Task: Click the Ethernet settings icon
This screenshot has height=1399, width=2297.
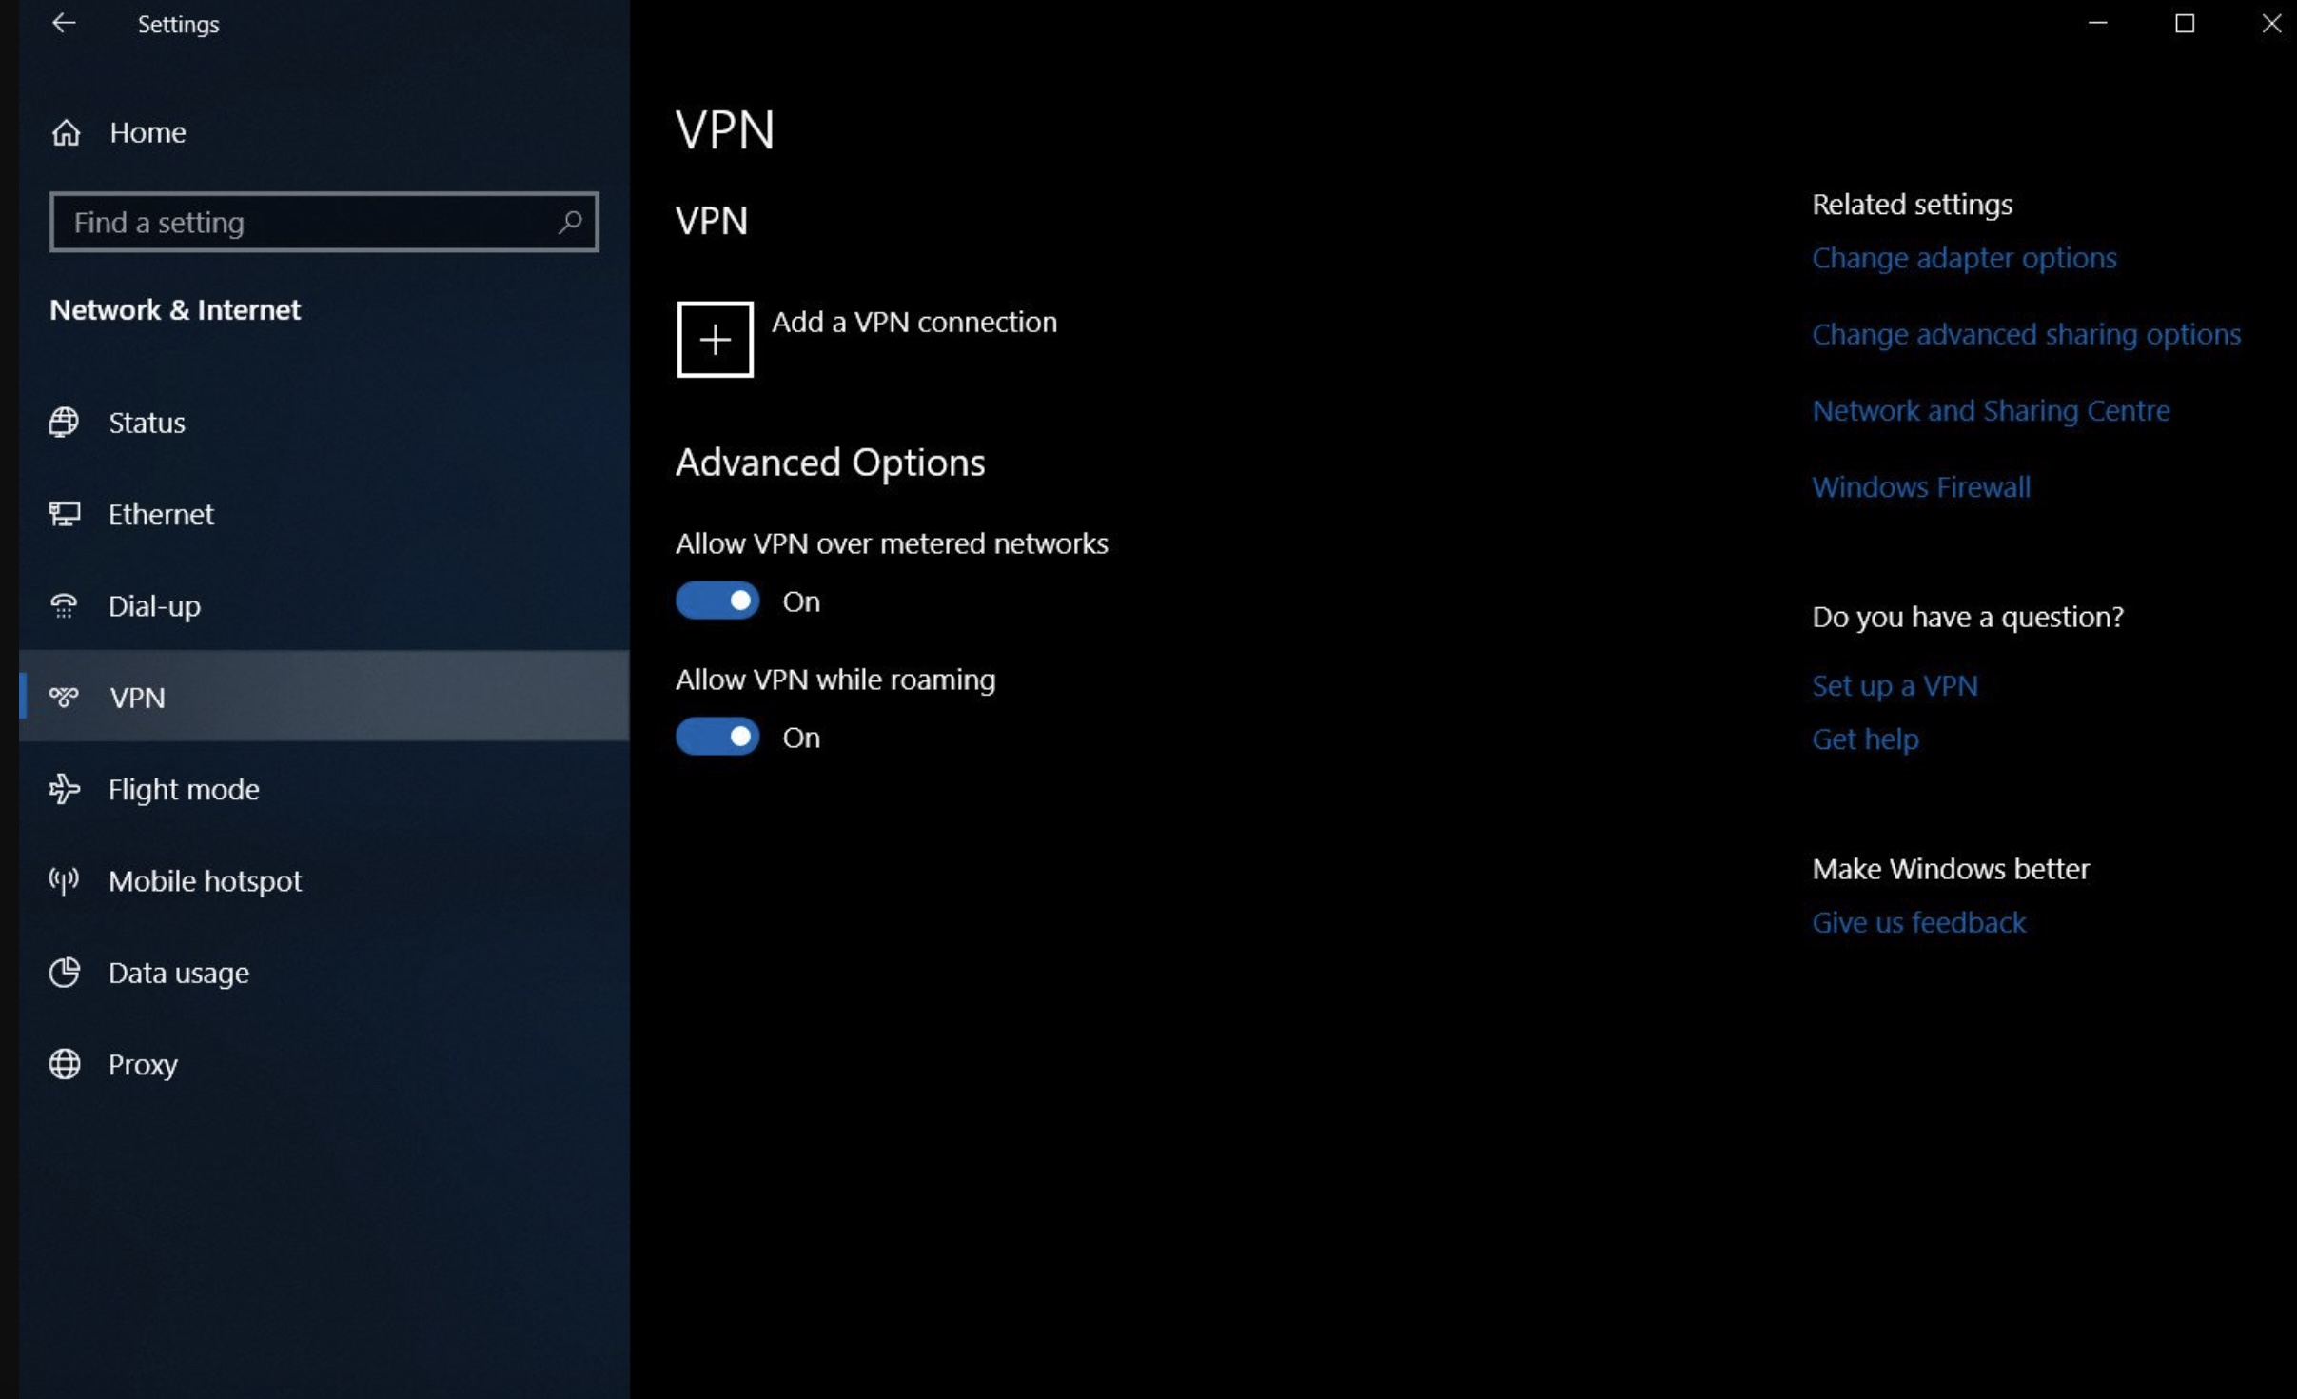Action: click(66, 513)
